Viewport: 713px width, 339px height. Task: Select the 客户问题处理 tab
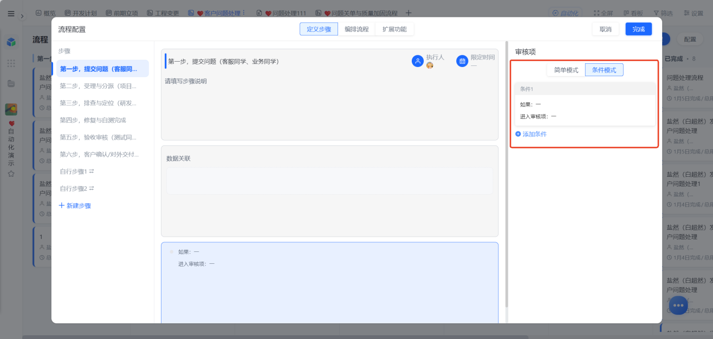click(x=214, y=13)
